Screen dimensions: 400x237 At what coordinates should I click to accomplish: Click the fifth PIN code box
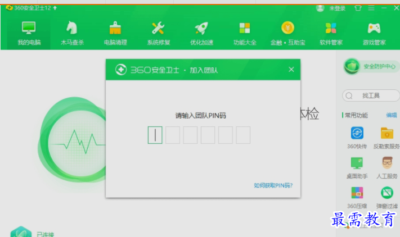tap(226, 135)
